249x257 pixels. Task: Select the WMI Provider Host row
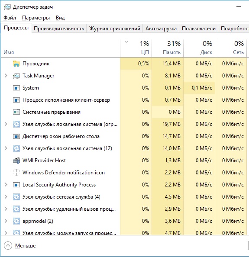click(x=124, y=161)
